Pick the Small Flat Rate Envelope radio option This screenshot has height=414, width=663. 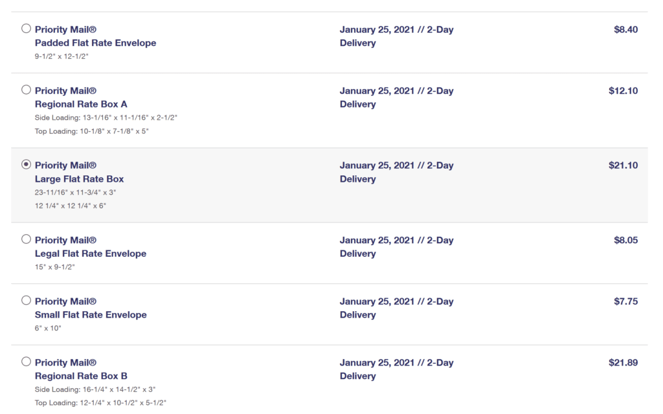pyautogui.click(x=26, y=300)
